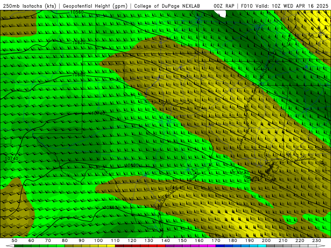Click the "F010 Valid: 10Z WED APR 16 2025" text
Image resolution: width=331 pixels, height=248 pixels.
coord(285,6)
